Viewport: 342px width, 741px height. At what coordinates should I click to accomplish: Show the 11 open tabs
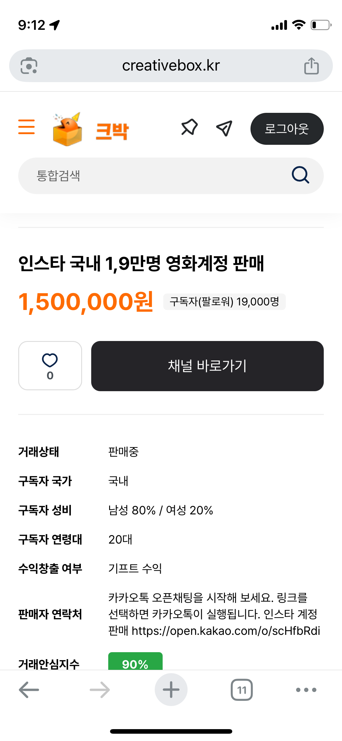pos(242,690)
